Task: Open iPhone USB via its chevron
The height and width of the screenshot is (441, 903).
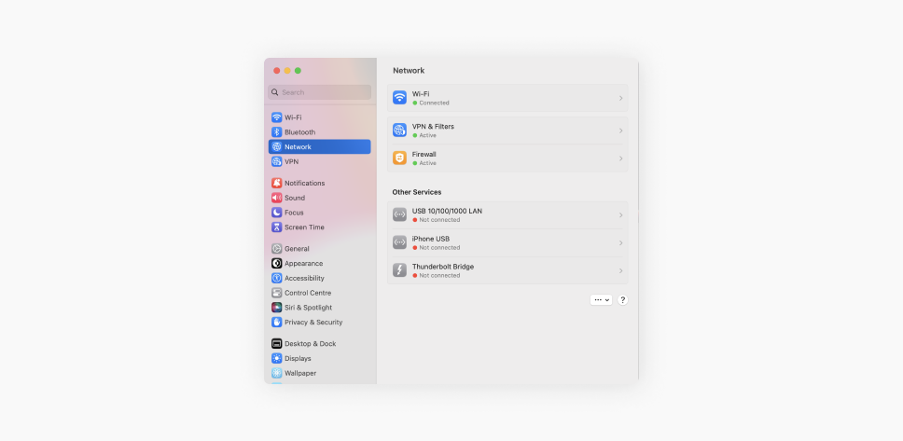Action: 621,243
